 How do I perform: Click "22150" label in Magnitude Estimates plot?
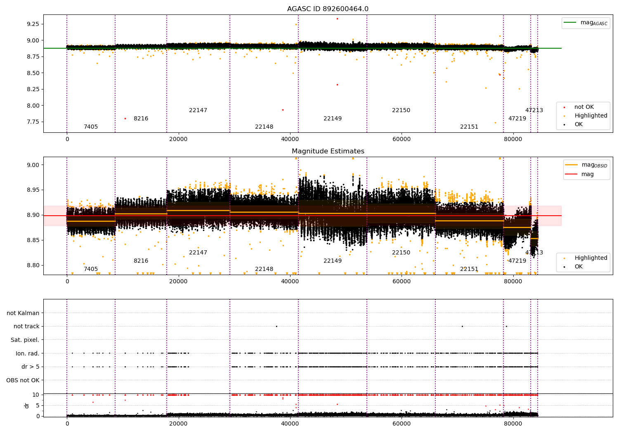(401, 253)
